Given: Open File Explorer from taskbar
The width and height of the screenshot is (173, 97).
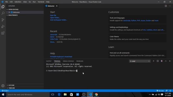Looking at the screenshot, I should 65,95.
